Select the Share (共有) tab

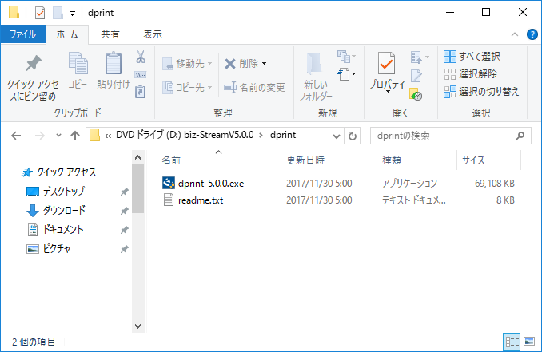110,34
